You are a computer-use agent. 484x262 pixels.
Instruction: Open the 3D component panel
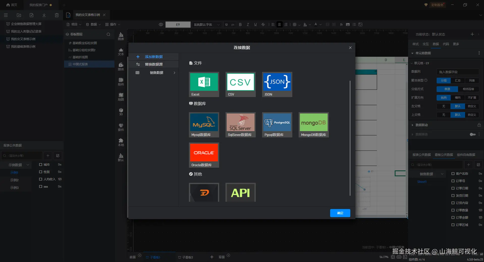point(121,112)
